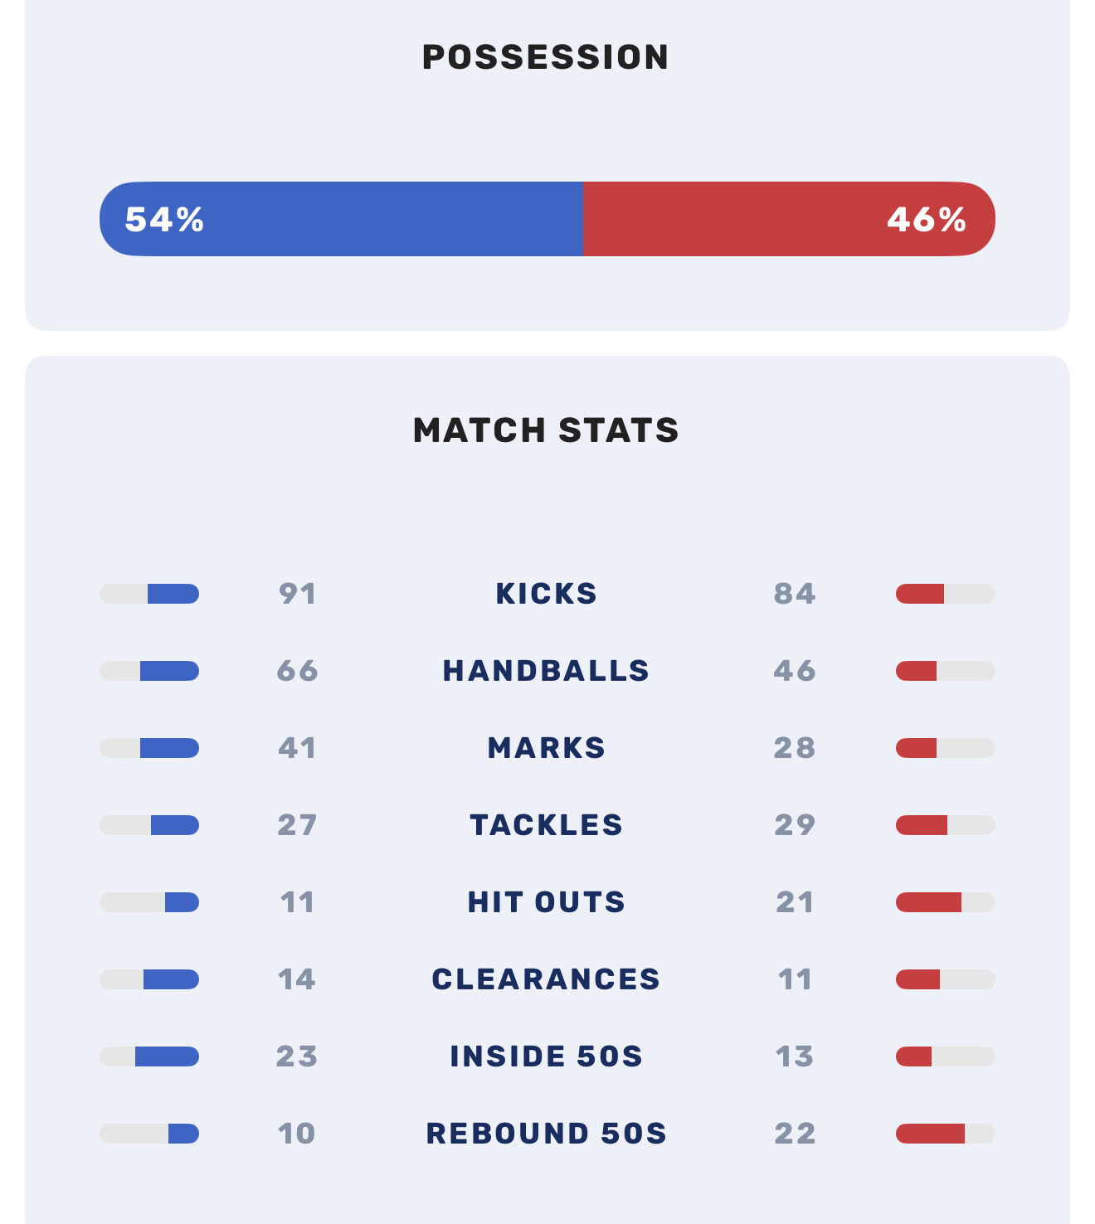Click the red Rebound 50s bar

[x=930, y=1134]
